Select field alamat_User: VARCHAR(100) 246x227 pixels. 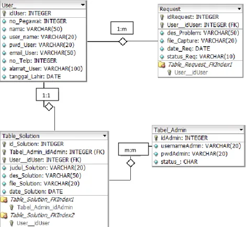point(46,69)
